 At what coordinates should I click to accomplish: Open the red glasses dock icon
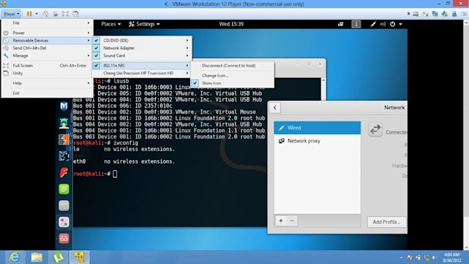63,238
